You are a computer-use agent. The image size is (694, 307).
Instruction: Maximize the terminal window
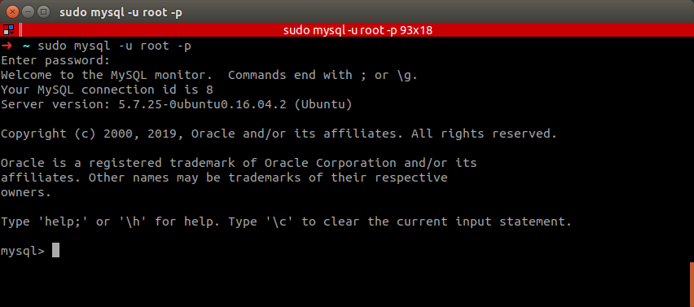(x=43, y=12)
